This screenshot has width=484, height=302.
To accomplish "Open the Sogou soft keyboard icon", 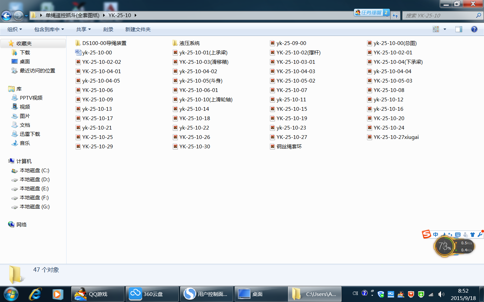I will 458,235.
